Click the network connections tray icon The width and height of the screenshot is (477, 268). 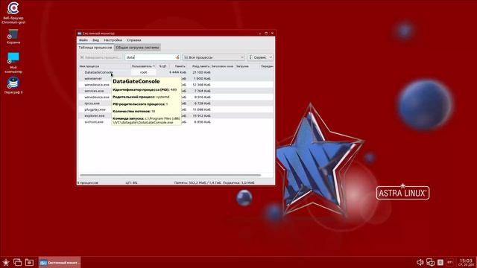(430, 262)
